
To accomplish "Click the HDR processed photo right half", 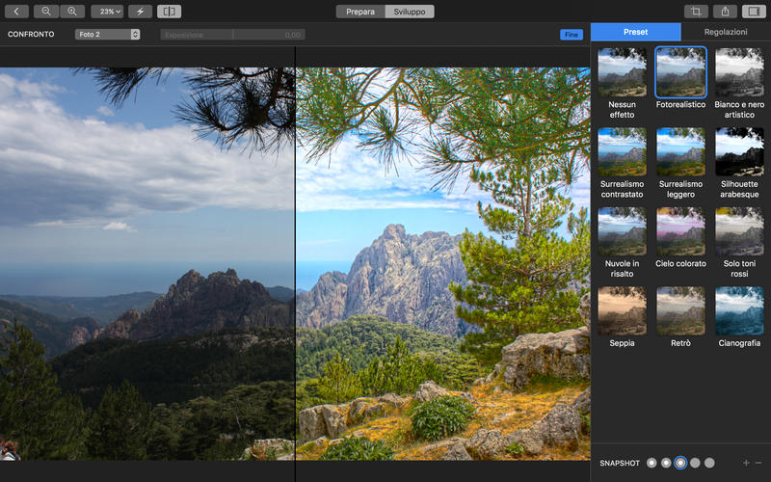I will pos(443,263).
